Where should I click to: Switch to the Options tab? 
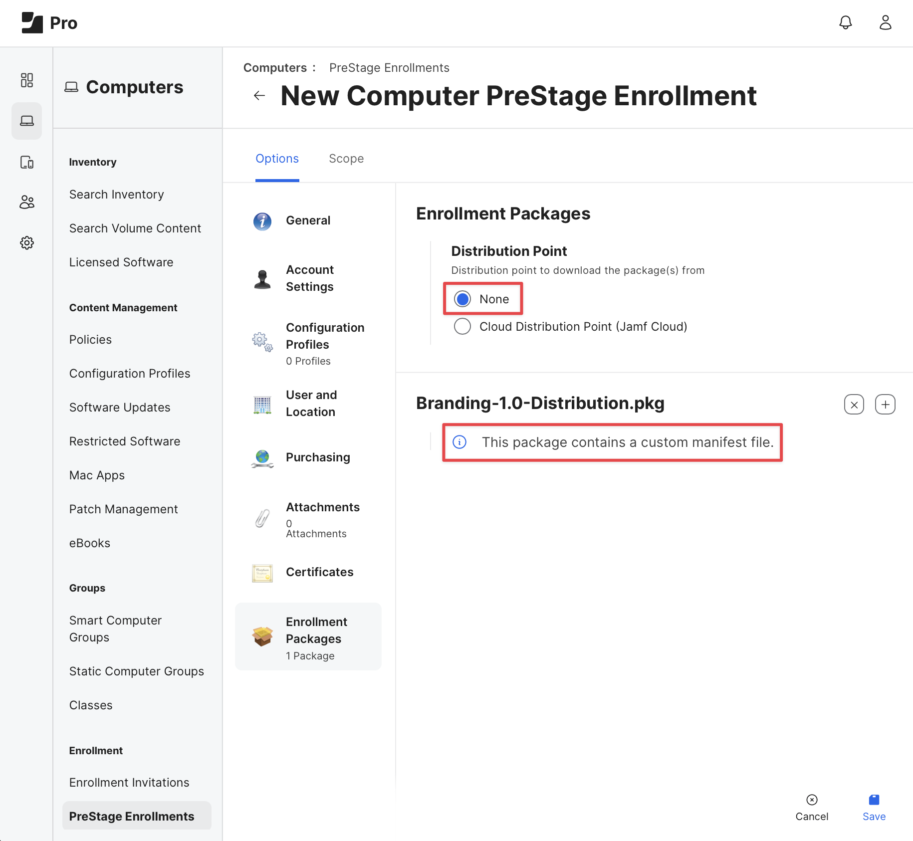[277, 159]
